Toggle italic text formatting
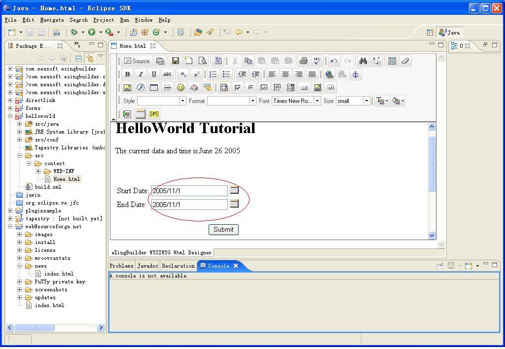The height and width of the screenshot is (349, 505). [x=141, y=74]
